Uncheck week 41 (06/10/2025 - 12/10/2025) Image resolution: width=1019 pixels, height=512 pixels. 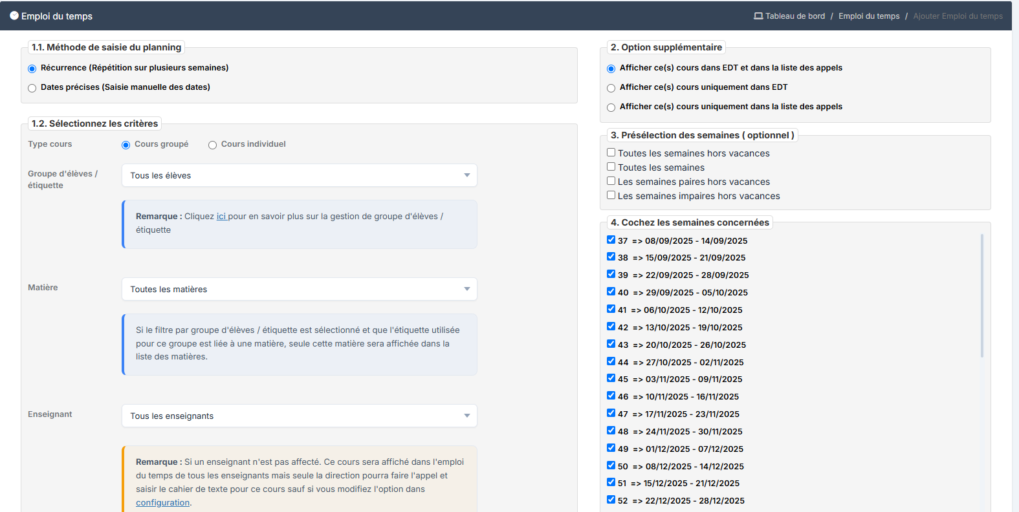coord(611,309)
